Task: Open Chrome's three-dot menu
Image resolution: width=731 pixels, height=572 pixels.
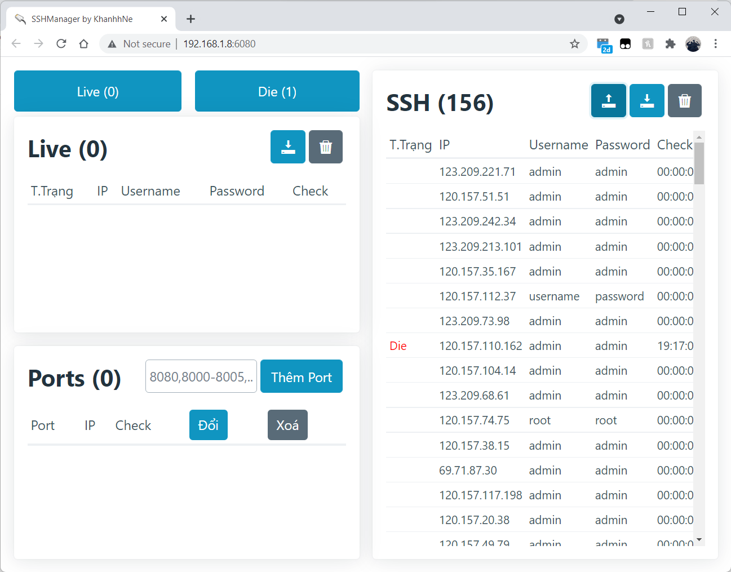Action: pyautogui.click(x=716, y=44)
